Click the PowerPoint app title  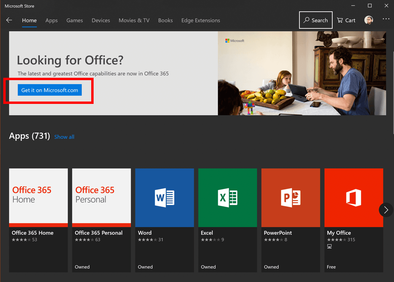278,233
